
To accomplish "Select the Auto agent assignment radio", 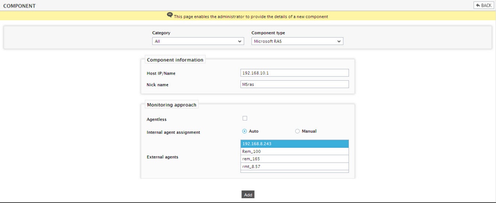I will [244, 131].
